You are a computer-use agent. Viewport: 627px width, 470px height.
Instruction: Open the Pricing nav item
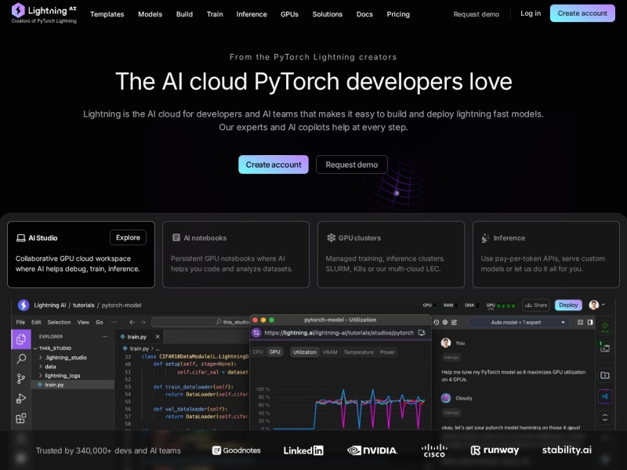click(398, 14)
